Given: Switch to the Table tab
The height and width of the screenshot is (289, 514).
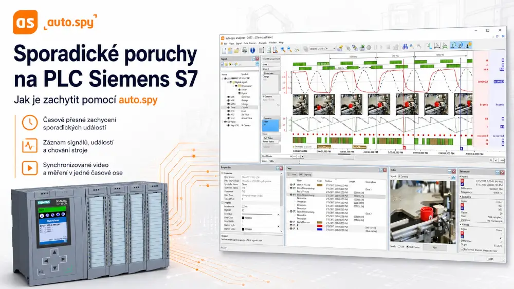Looking at the screenshot, I should click(x=271, y=161).
